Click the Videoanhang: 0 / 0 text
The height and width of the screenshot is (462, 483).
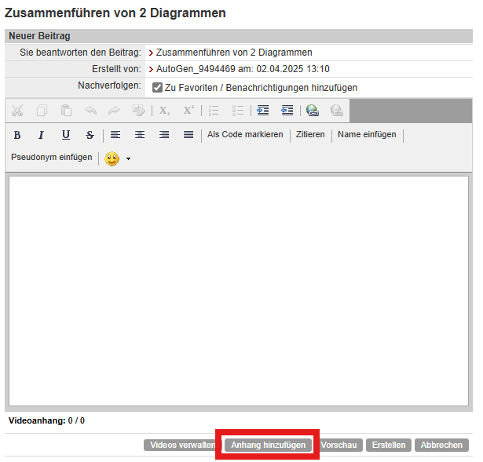46,420
